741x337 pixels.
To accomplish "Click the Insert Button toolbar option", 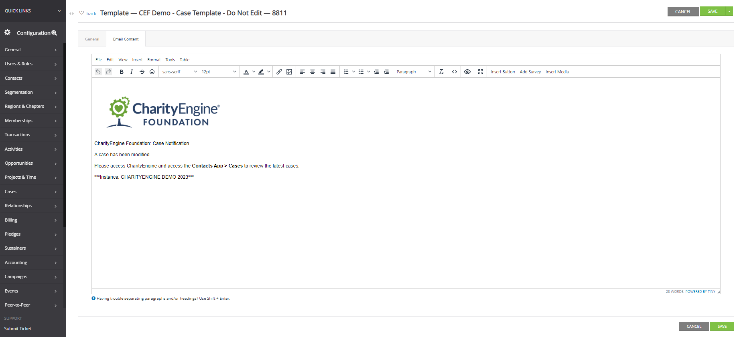I will coord(503,72).
